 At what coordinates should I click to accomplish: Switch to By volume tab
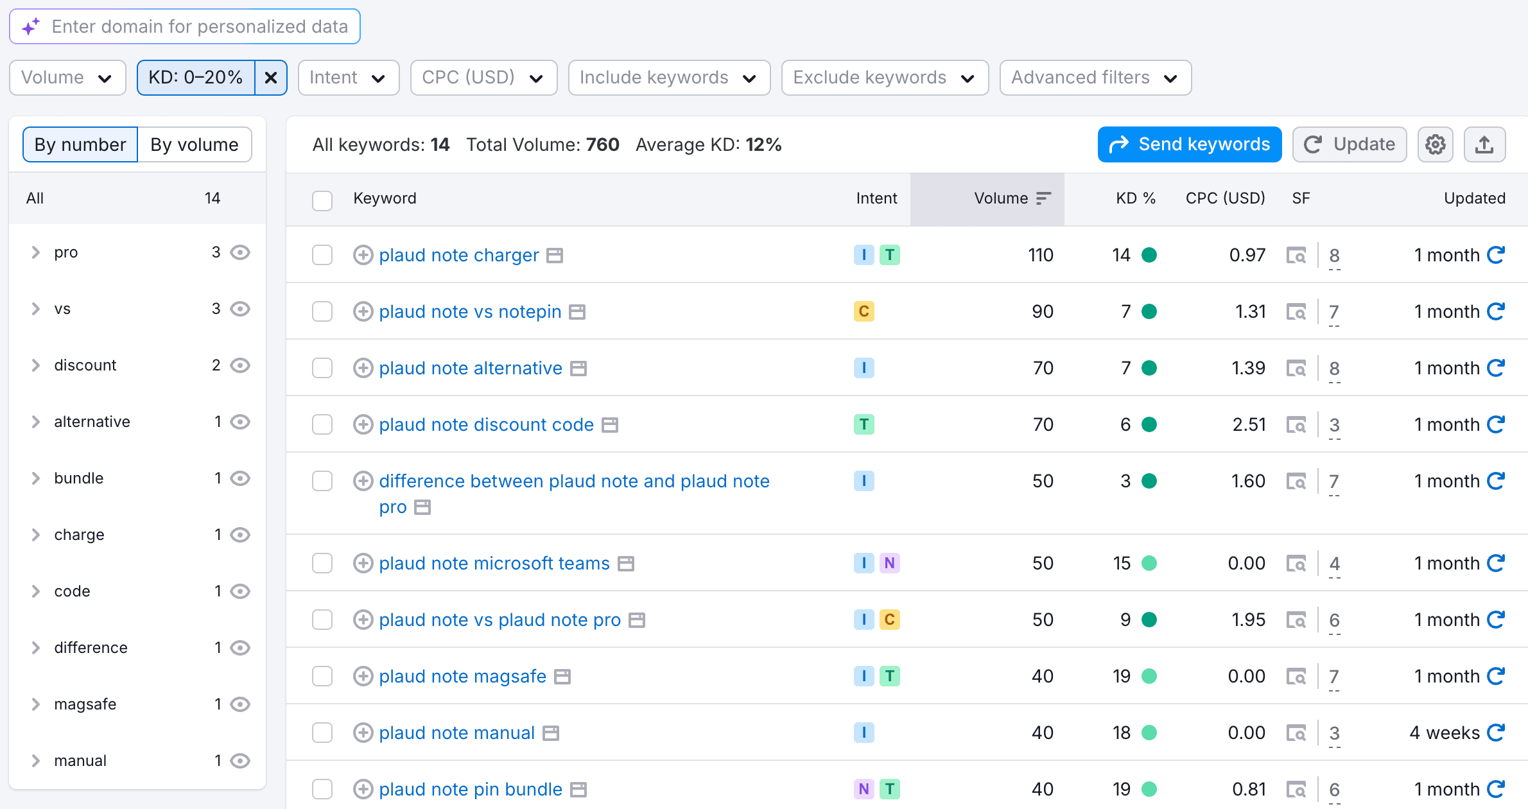195,144
